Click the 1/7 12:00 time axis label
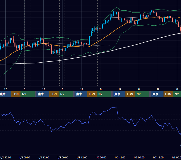Viewport: 181px width, 160px height. point(158,157)
